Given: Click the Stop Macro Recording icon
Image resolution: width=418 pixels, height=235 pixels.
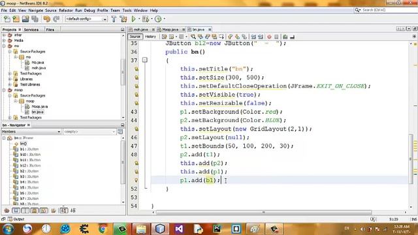Looking at the screenshot, I should 276,37.
